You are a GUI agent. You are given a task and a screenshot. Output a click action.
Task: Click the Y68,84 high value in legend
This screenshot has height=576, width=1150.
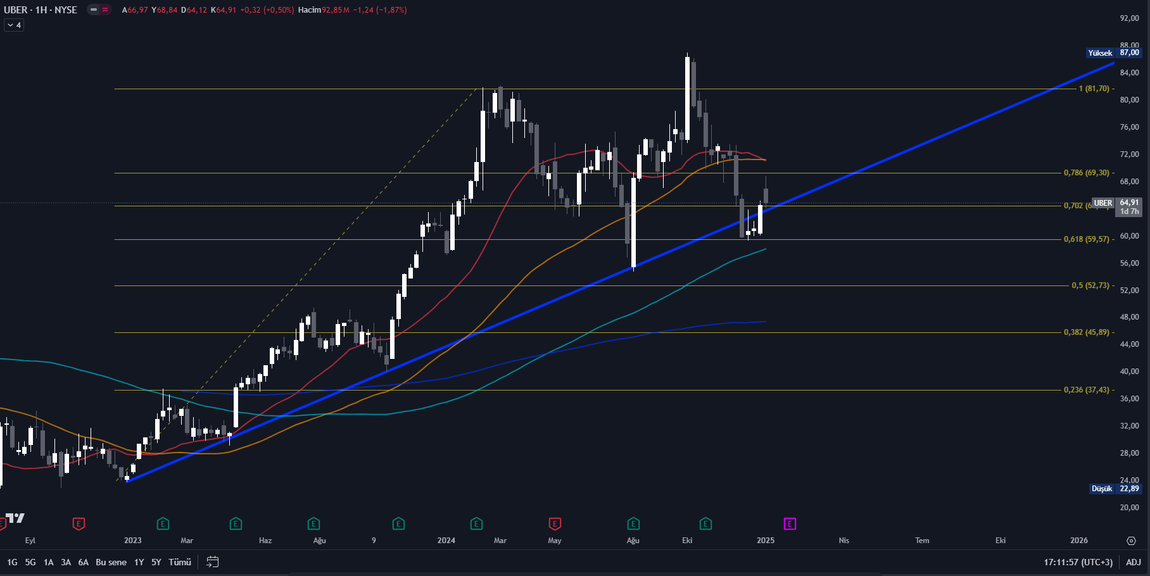coord(165,10)
